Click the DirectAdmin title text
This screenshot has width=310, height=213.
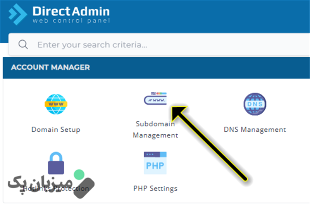[71, 11]
